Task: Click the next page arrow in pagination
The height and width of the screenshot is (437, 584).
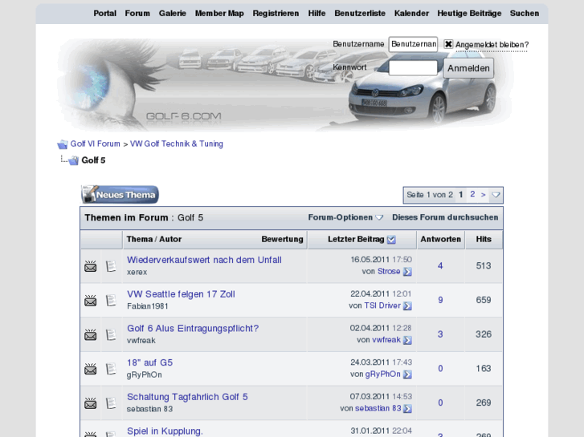Action: [x=483, y=195]
